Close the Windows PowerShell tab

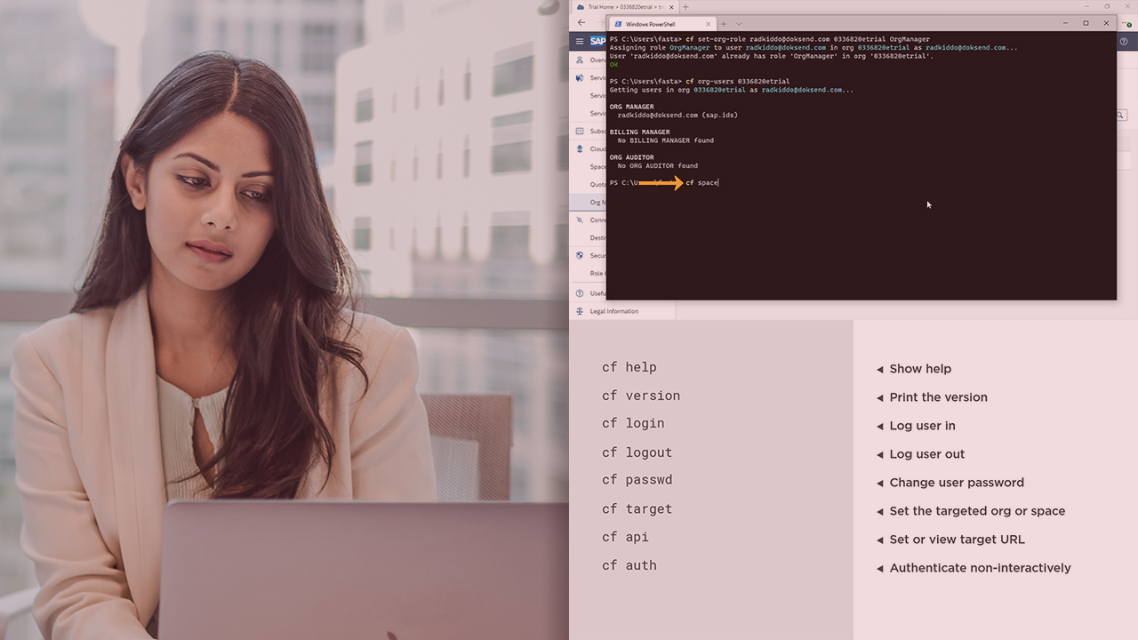[709, 24]
